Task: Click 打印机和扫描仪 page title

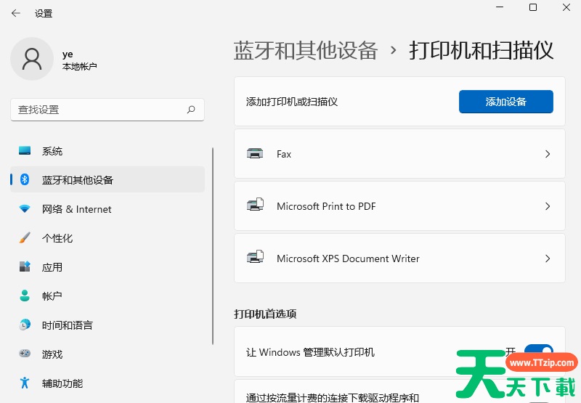Action: coord(481,50)
